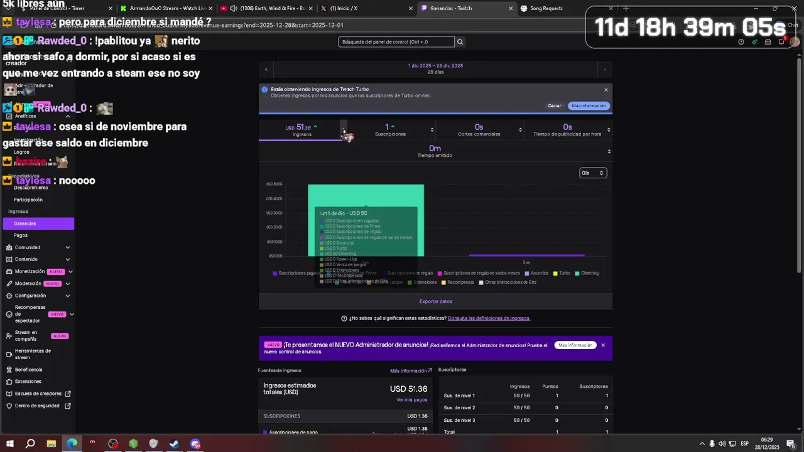Viewport: 804px width, 452px height.
Task: Click external link icon beside Escuela de creadores
Action: tap(68, 394)
